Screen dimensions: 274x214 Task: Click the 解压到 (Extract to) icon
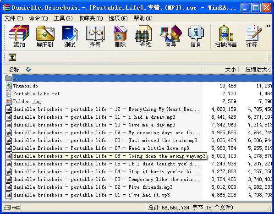(45, 36)
